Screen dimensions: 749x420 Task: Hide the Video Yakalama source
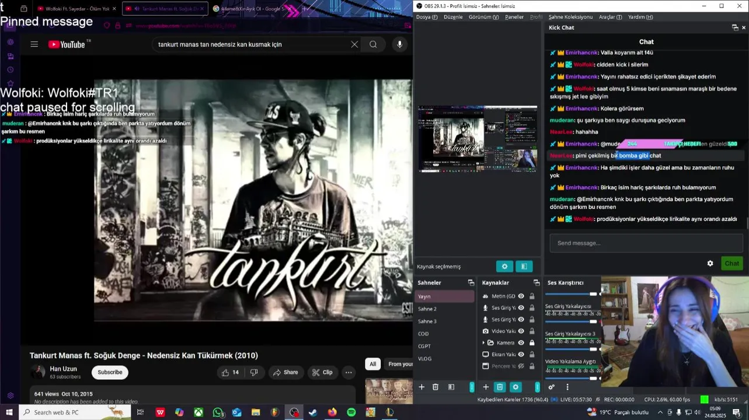coord(521,331)
